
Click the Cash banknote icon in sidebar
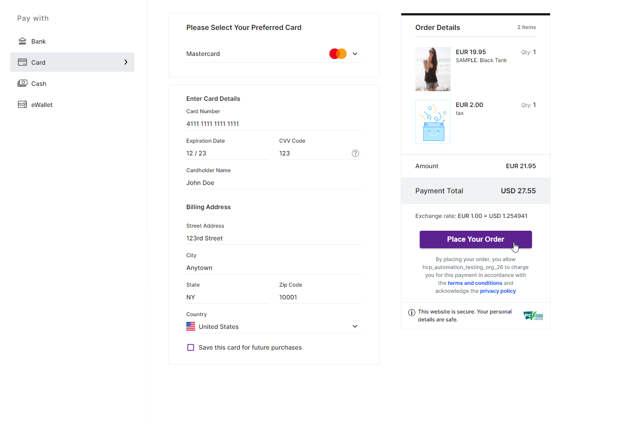click(x=22, y=84)
